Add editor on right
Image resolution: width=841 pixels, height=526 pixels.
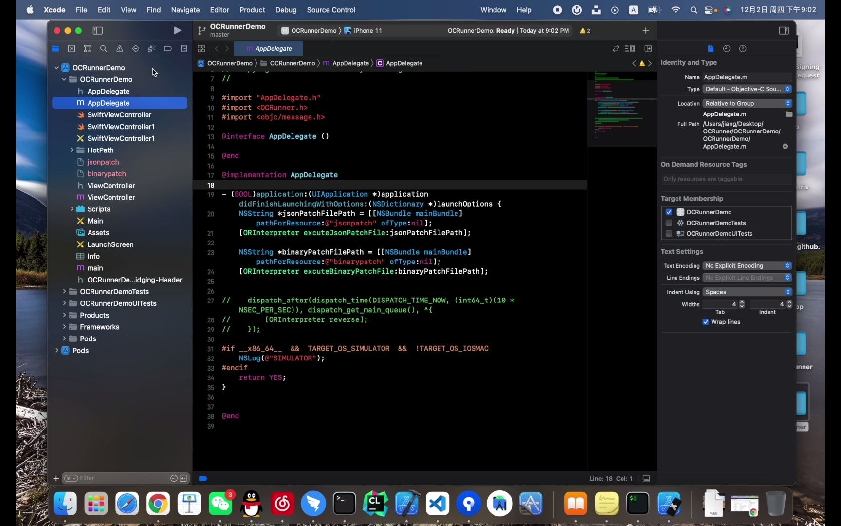click(x=648, y=48)
